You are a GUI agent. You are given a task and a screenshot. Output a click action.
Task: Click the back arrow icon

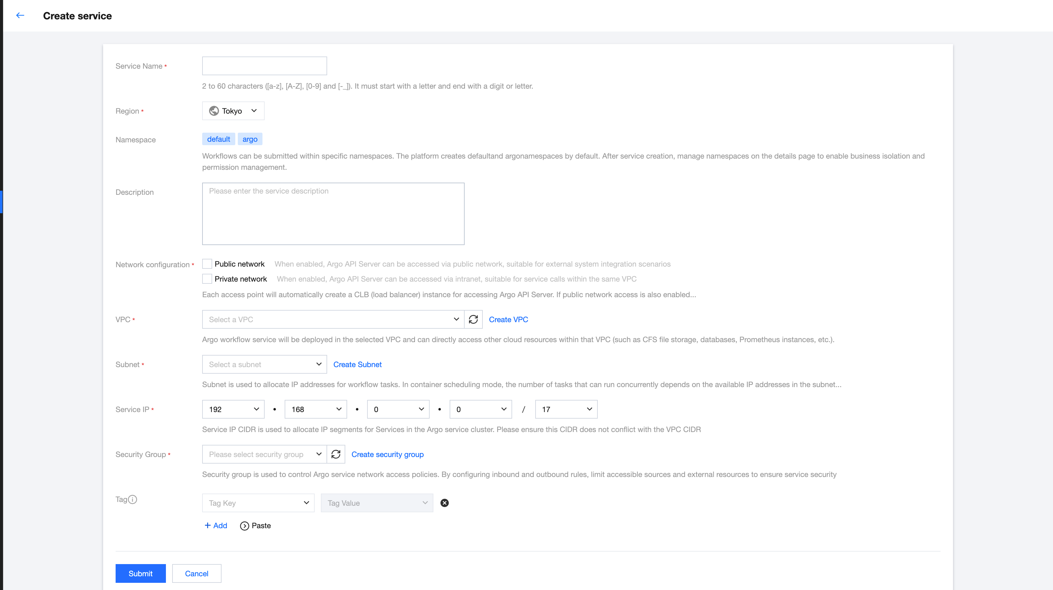[20, 16]
